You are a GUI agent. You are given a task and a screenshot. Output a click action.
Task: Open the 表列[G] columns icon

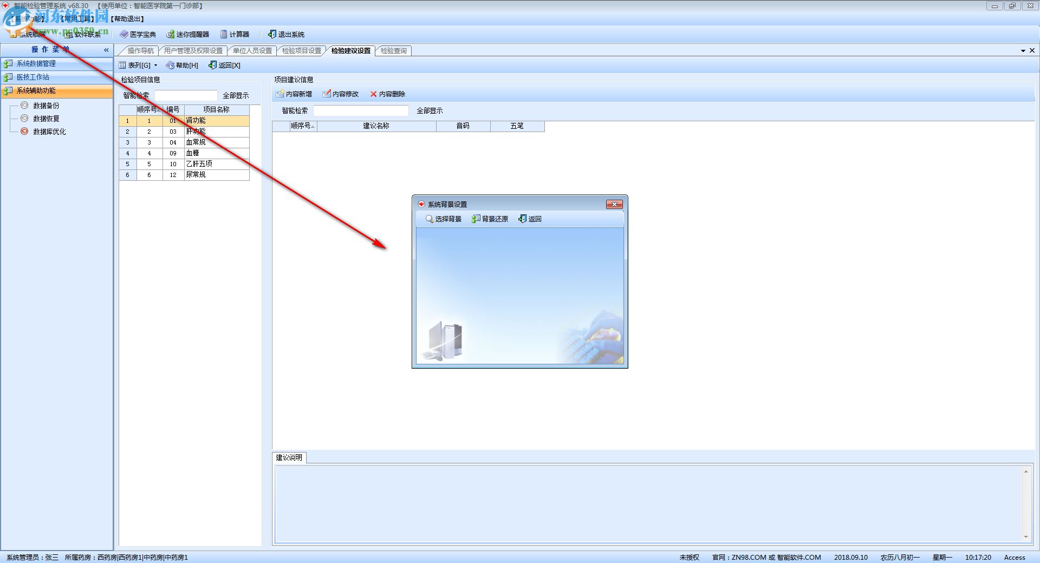[x=122, y=65]
